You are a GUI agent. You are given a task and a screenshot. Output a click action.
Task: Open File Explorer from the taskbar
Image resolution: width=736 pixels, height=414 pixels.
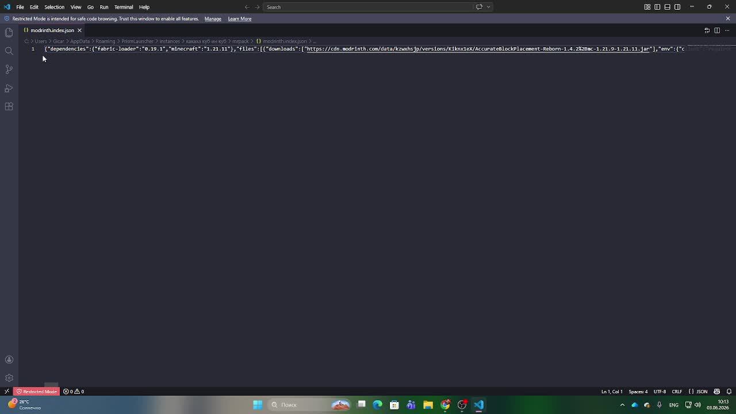pyautogui.click(x=428, y=405)
